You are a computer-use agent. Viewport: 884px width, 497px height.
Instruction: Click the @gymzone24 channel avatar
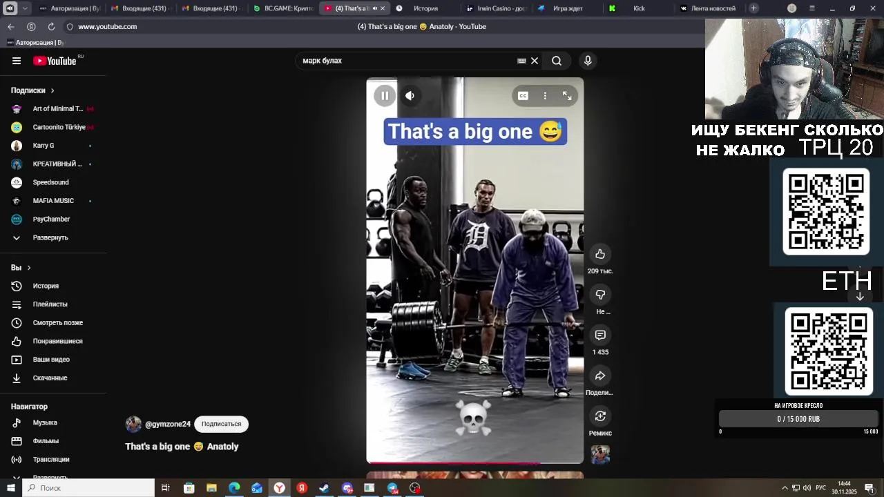coord(133,424)
